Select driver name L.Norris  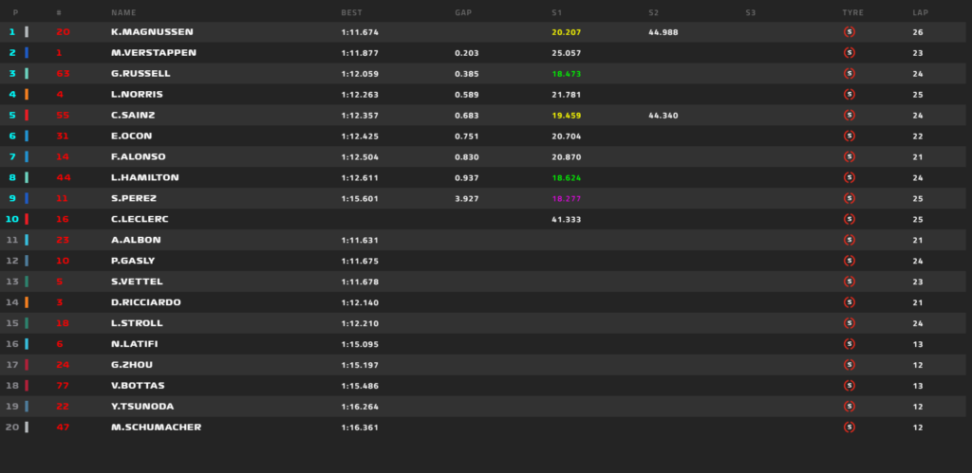tap(136, 95)
